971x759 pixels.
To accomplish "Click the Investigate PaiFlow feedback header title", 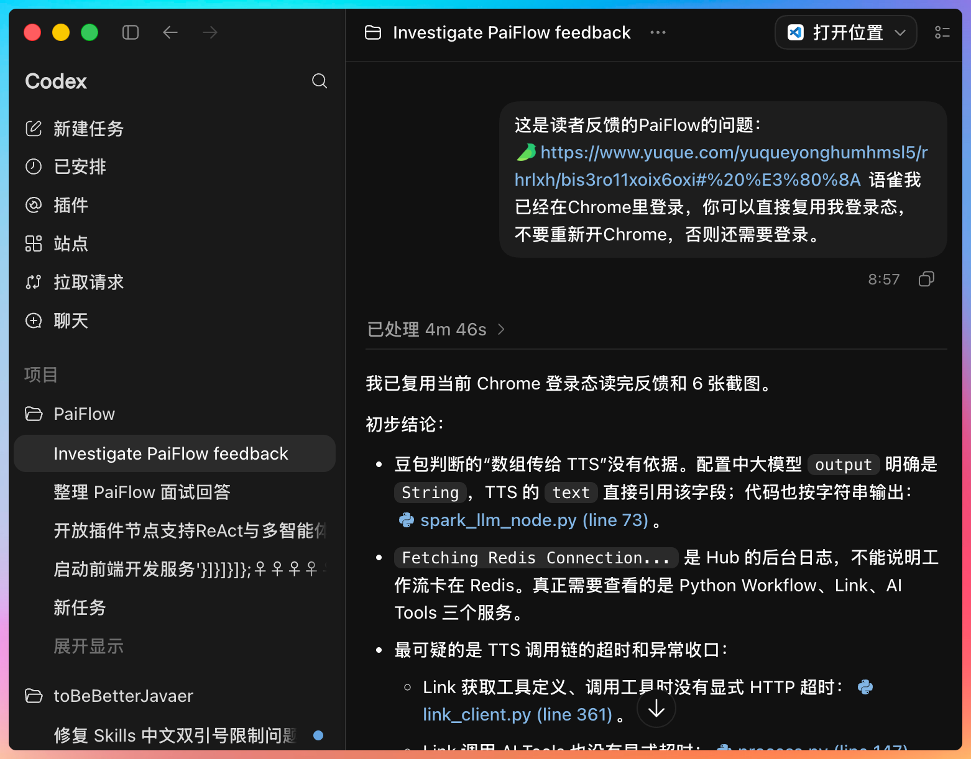I will 512,32.
